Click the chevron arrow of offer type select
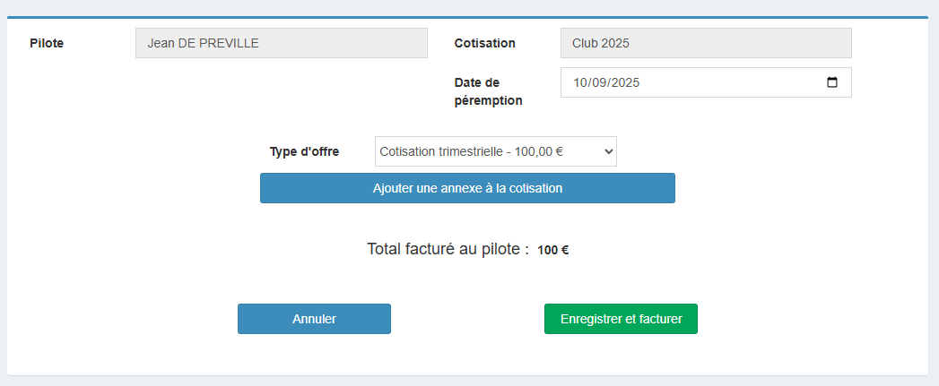 pos(609,152)
